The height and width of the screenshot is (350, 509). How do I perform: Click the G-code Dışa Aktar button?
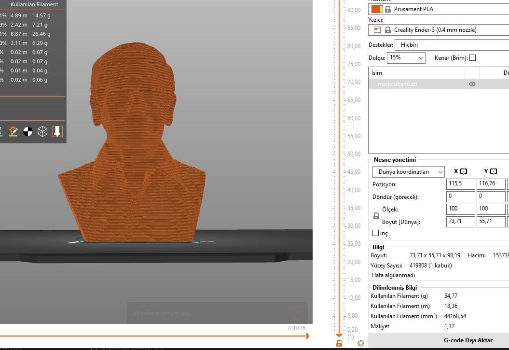[x=468, y=340]
